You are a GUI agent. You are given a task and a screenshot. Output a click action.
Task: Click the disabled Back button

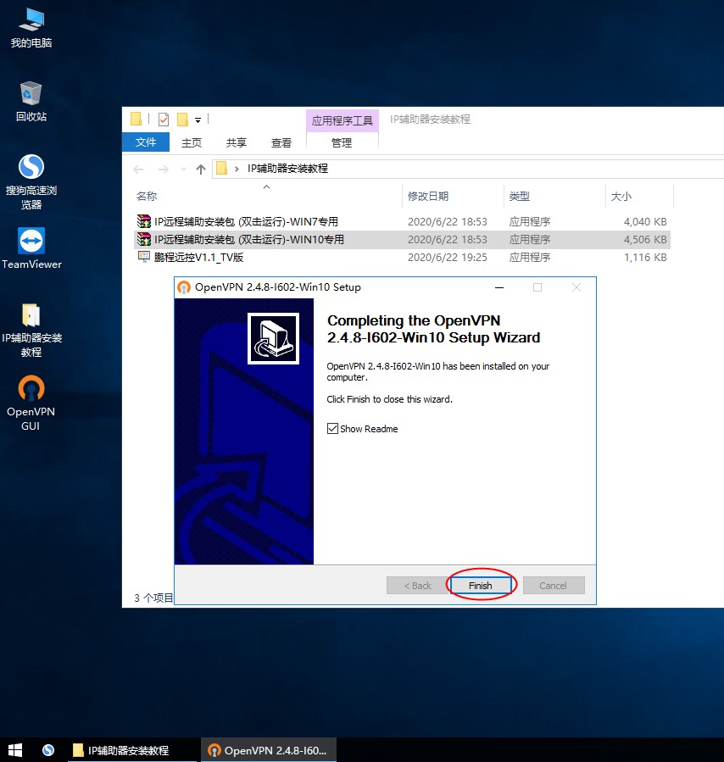pos(417,586)
